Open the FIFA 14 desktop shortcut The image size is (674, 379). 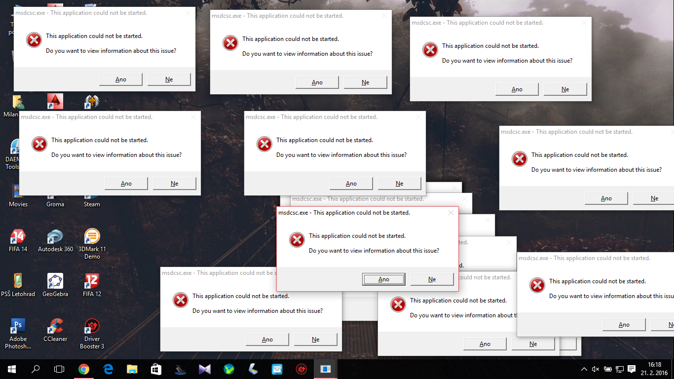click(18, 237)
